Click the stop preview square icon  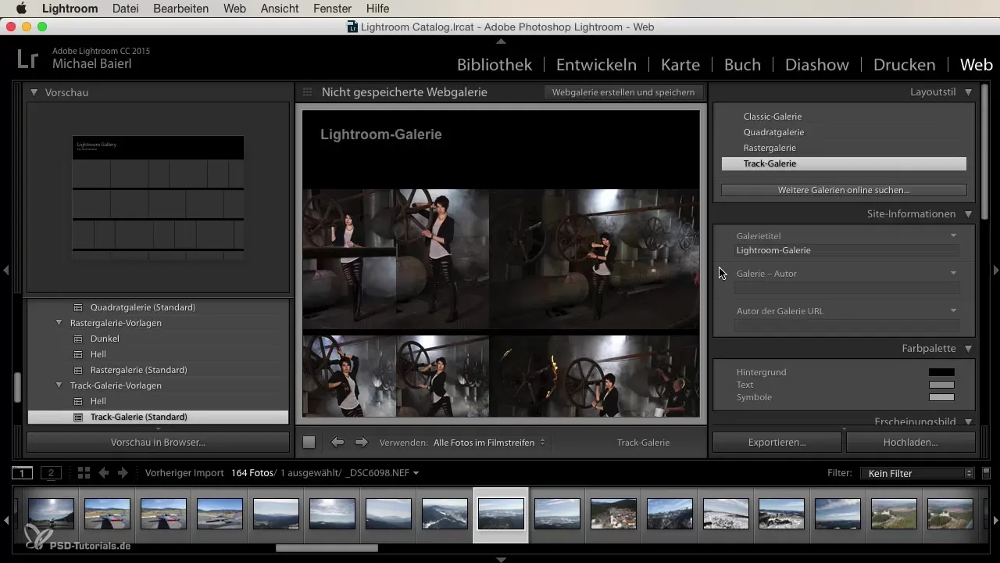point(309,442)
